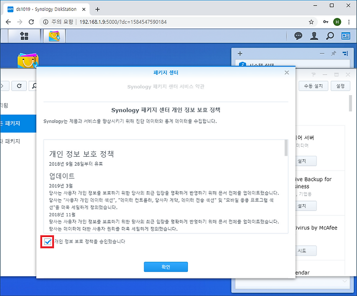Open the DSM search magnifier icon
This screenshot has width=357, height=296.
330,36
